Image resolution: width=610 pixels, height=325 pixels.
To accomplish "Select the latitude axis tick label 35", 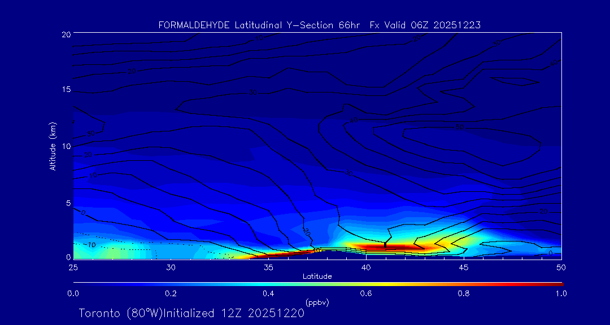I will click(x=268, y=267).
